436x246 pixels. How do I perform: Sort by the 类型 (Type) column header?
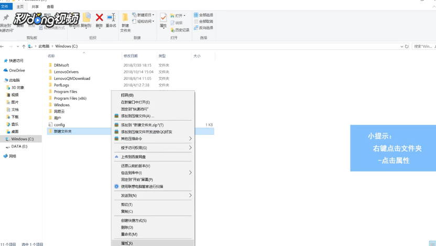162,56
